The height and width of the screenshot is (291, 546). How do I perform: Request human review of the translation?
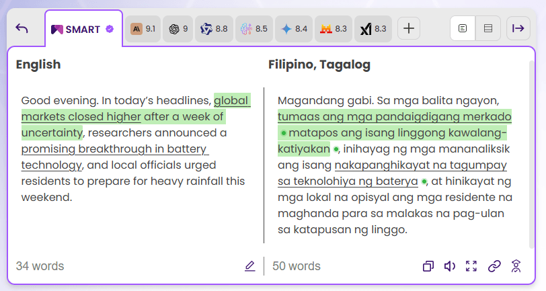[x=516, y=266]
